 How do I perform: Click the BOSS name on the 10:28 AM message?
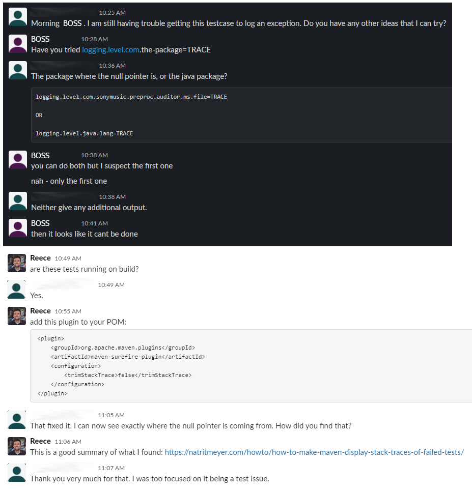40,39
